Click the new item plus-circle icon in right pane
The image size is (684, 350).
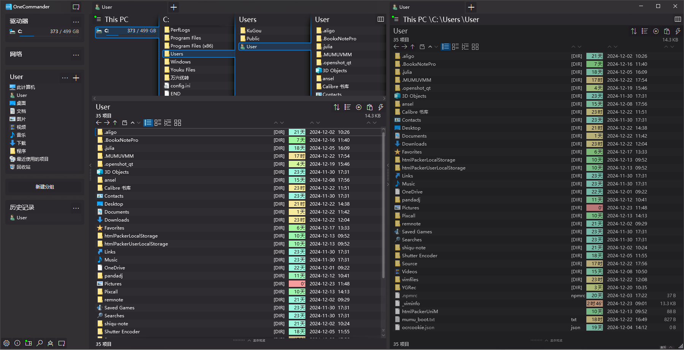pyautogui.click(x=656, y=31)
